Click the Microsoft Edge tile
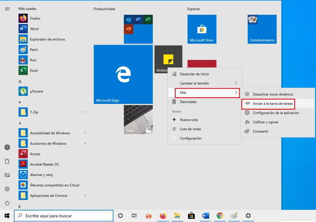This screenshot has height=222, width=316. click(123, 74)
